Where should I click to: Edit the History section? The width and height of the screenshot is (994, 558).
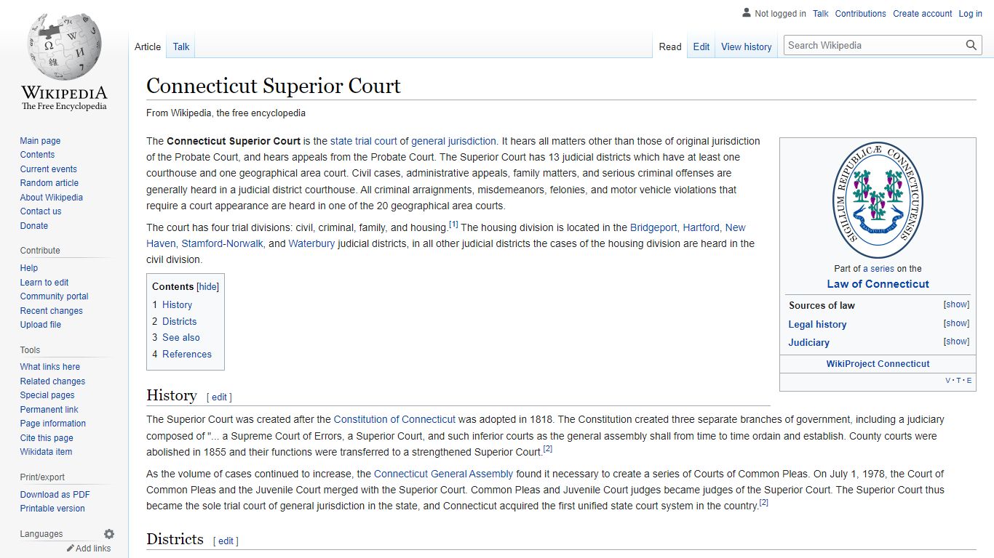click(219, 397)
